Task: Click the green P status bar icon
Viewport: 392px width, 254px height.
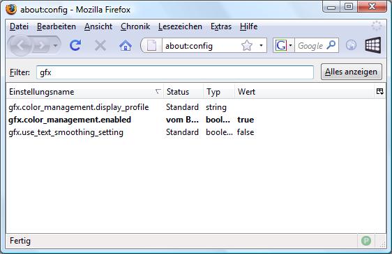Action: pos(366,241)
